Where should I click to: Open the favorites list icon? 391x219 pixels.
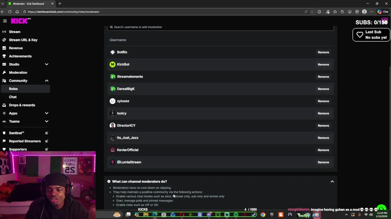pyautogui.click(x=335, y=12)
